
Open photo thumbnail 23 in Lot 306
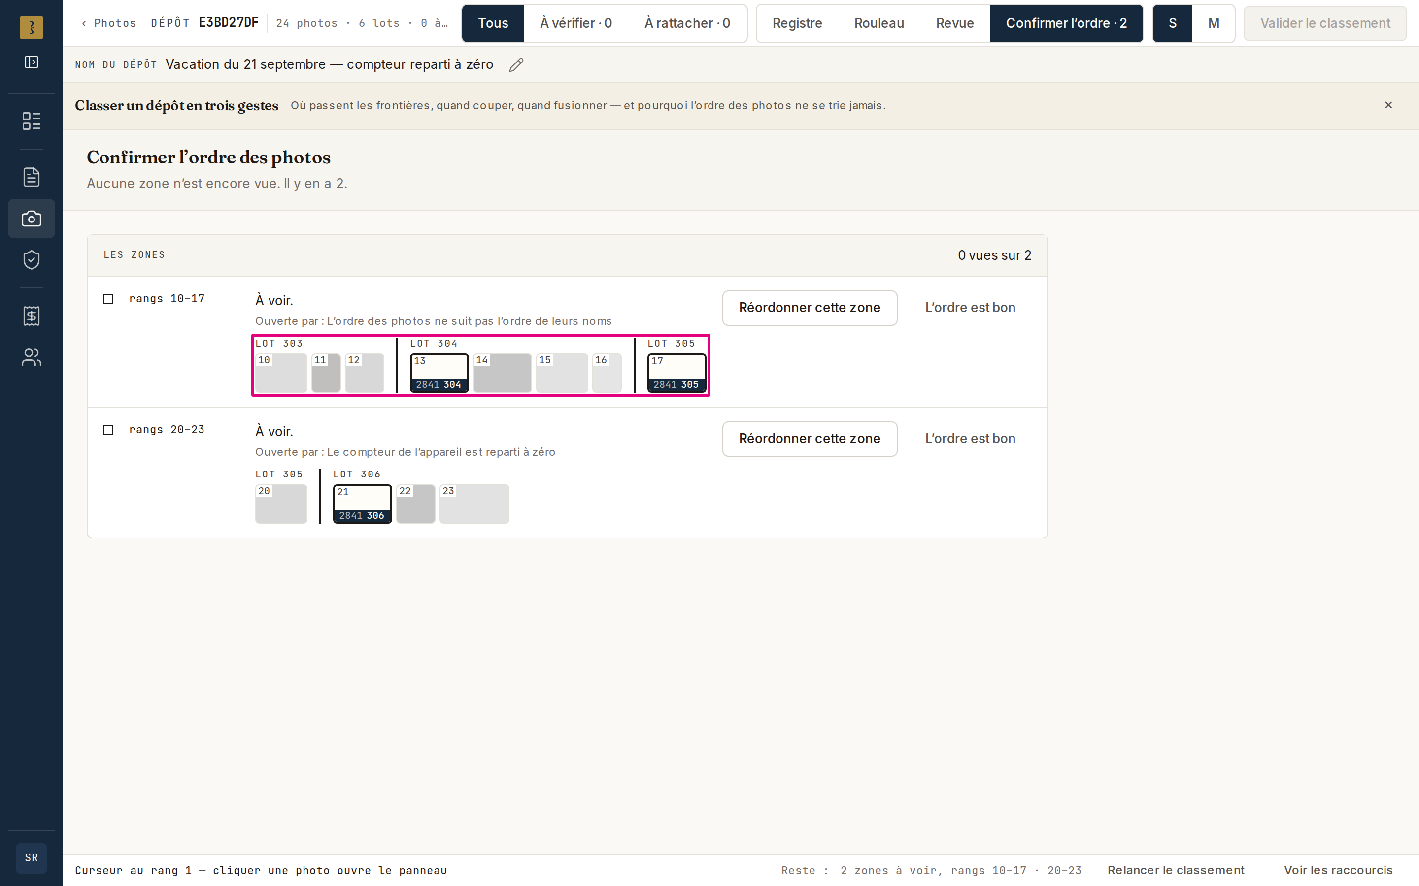tap(474, 504)
